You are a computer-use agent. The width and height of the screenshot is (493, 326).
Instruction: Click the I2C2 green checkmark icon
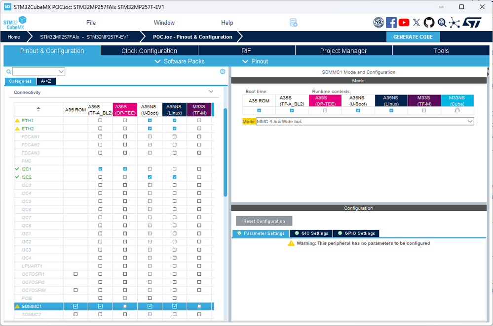(17, 177)
